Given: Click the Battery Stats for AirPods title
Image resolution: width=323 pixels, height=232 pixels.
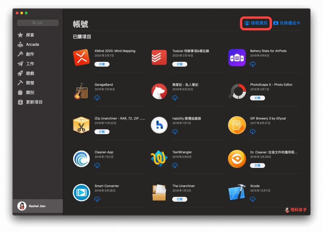Looking at the screenshot, I should [x=268, y=51].
